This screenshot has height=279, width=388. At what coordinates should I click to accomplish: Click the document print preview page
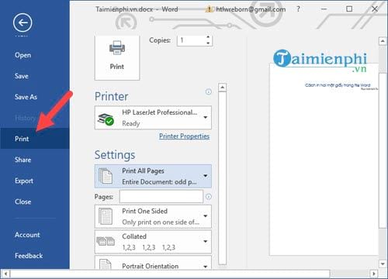[324, 160]
